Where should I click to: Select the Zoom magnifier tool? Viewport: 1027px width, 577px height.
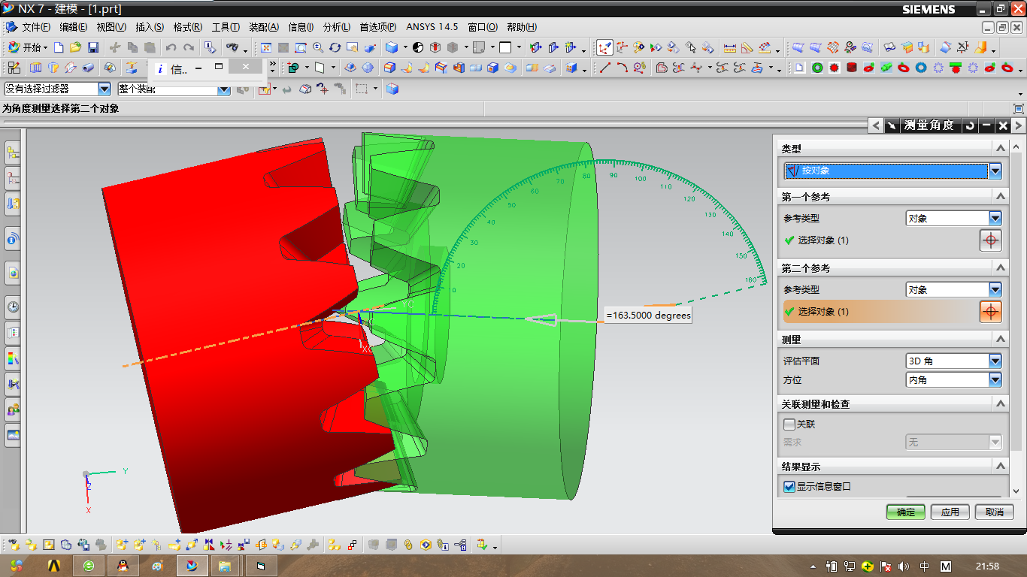point(317,47)
